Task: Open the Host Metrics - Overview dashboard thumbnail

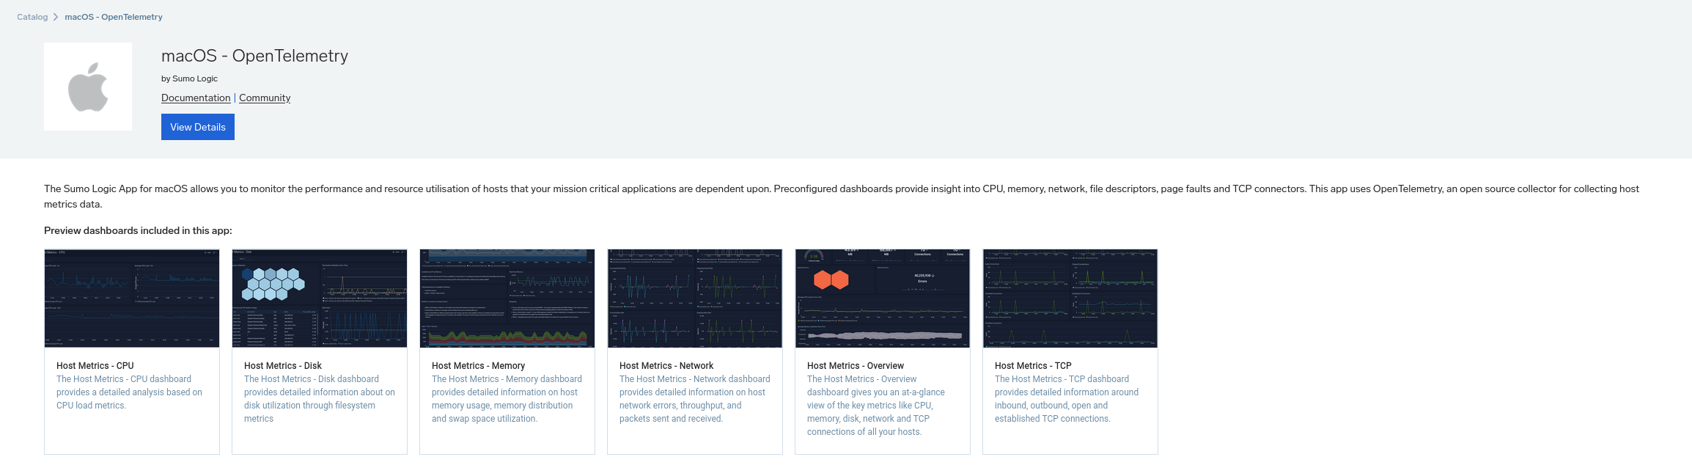Action: point(883,299)
